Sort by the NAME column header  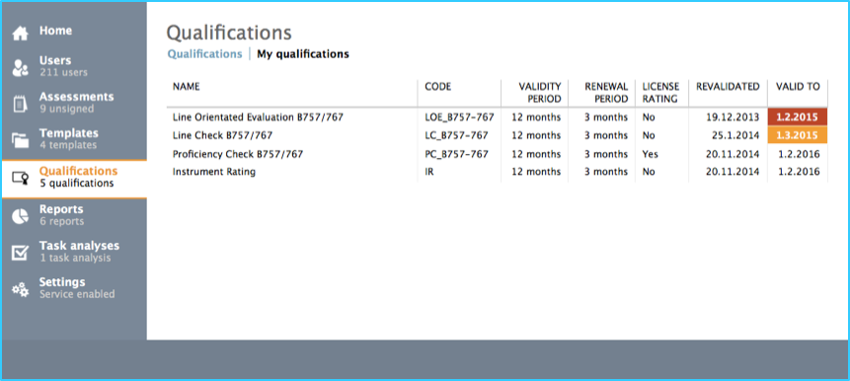tap(187, 86)
